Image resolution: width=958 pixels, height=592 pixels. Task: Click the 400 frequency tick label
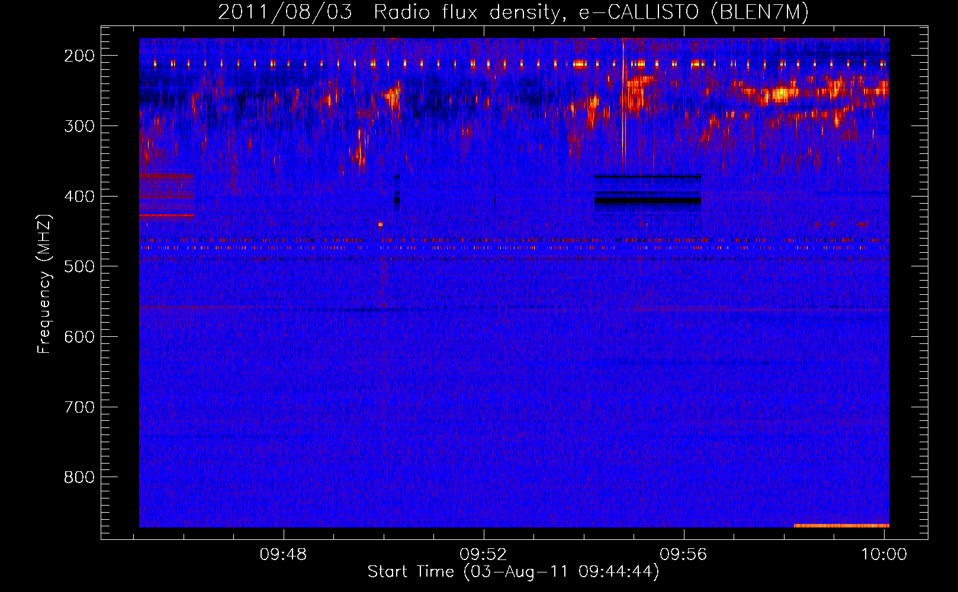tap(79, 197)
